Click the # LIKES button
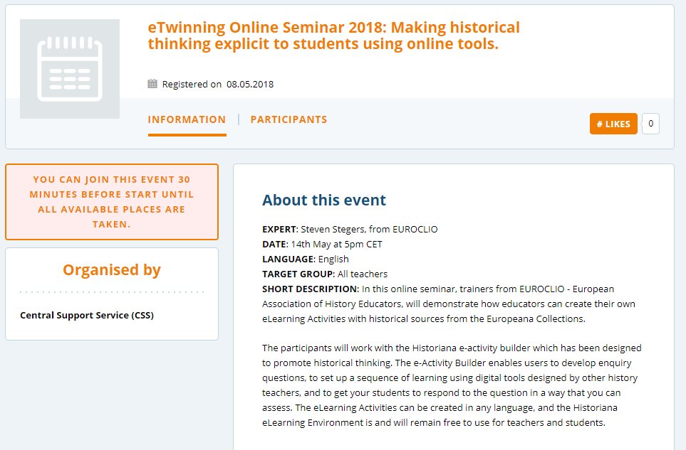 click(613, 124)
